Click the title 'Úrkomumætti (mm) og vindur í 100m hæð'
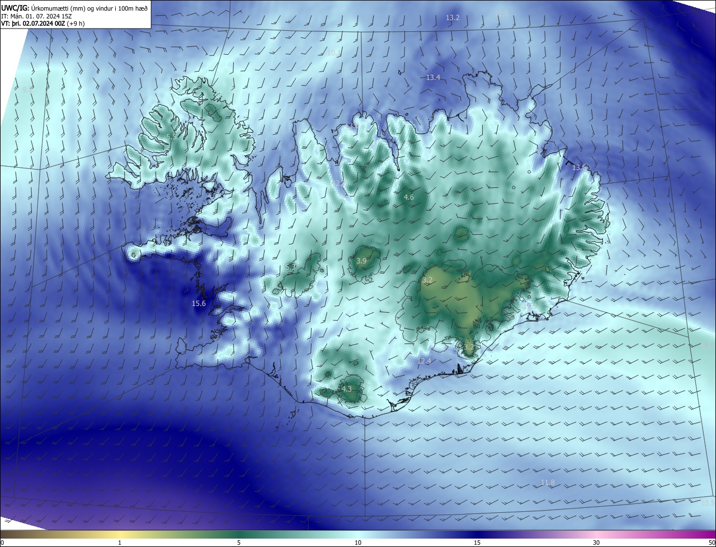 click(x=89, y=8)
